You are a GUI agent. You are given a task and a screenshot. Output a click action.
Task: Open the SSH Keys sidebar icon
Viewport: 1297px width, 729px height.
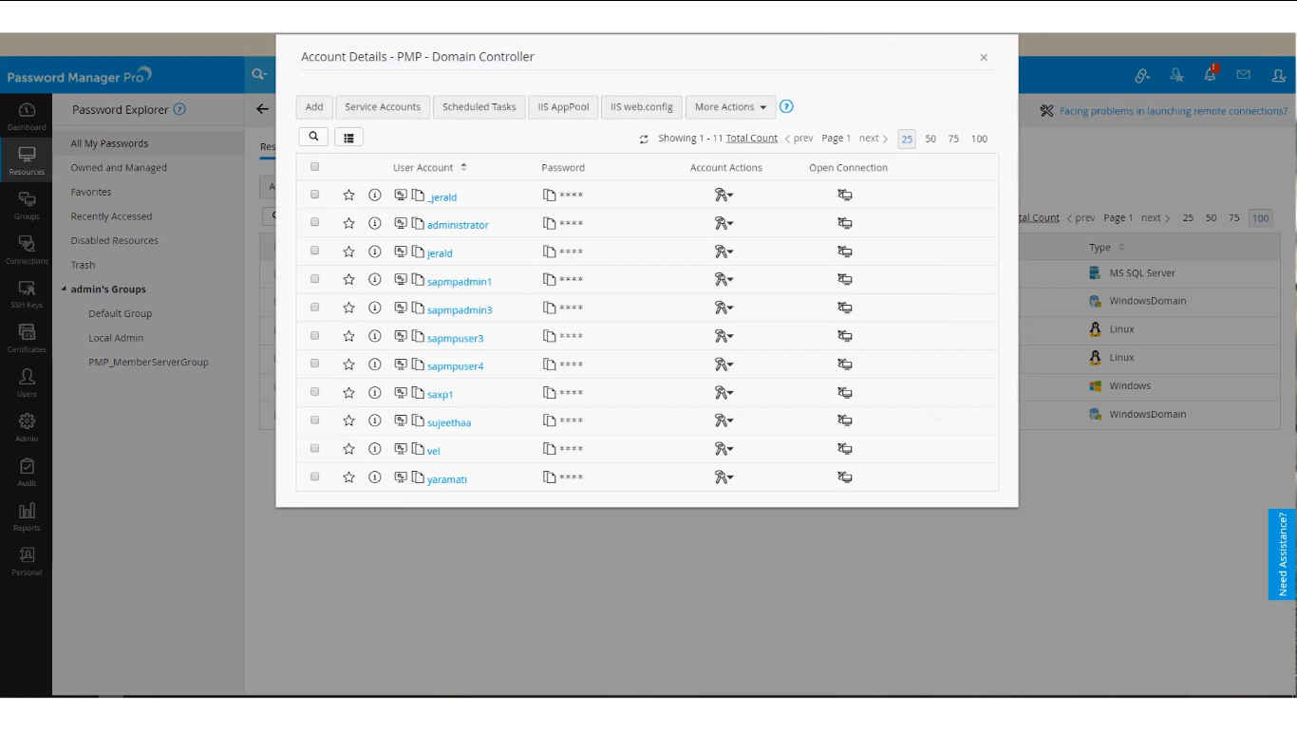(27, 294)
